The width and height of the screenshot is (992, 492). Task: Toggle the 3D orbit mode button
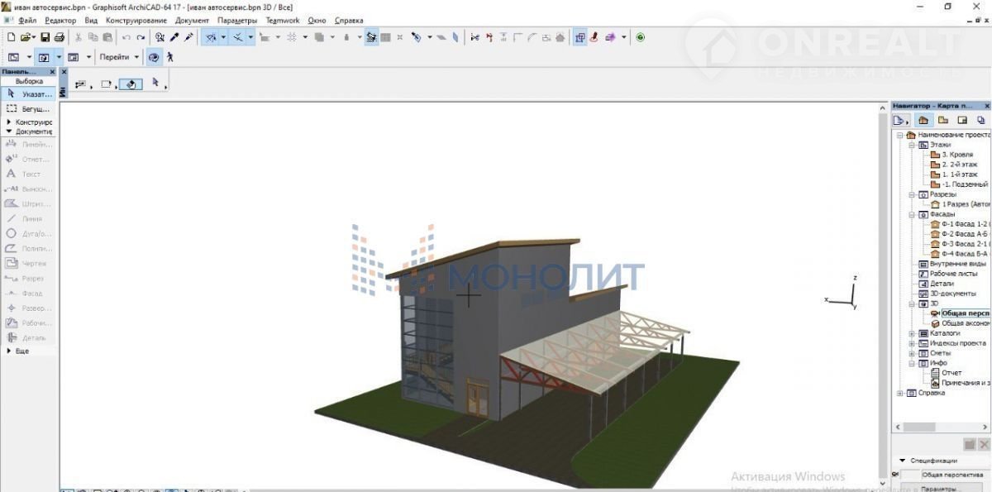pyautogui.click(x=154, y=58)
